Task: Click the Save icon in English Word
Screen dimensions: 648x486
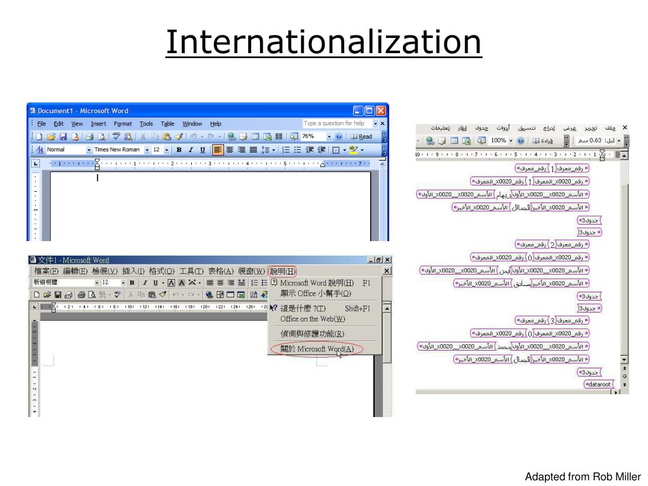Action: 63,137
